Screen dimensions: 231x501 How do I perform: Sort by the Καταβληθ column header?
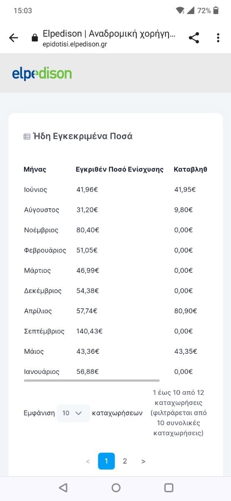coord(191,170)
